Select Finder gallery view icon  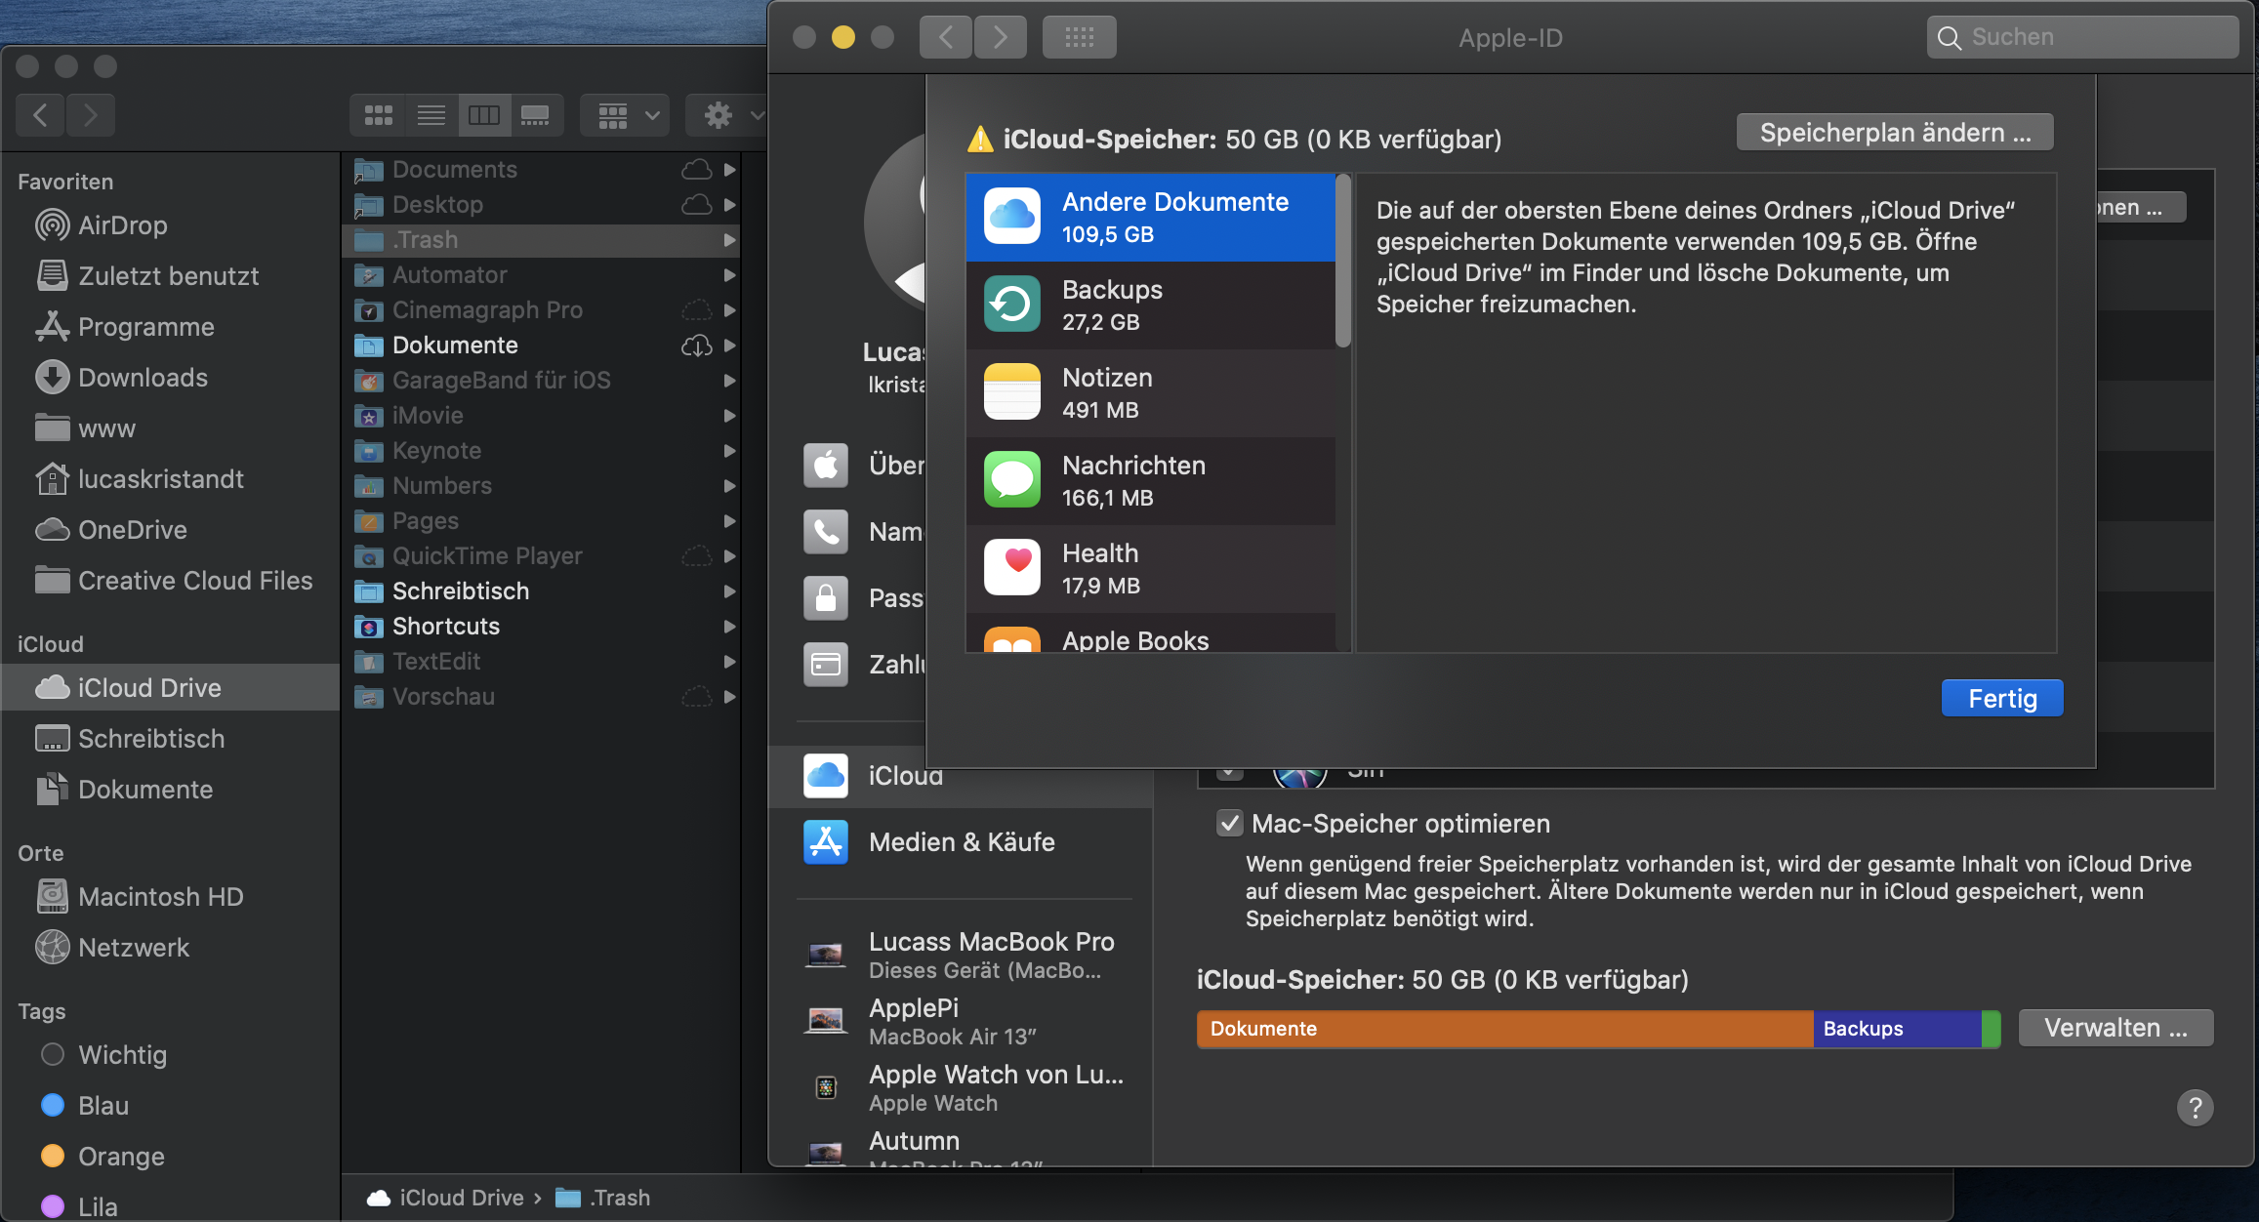pyautogui.click(x=535, y=116)
